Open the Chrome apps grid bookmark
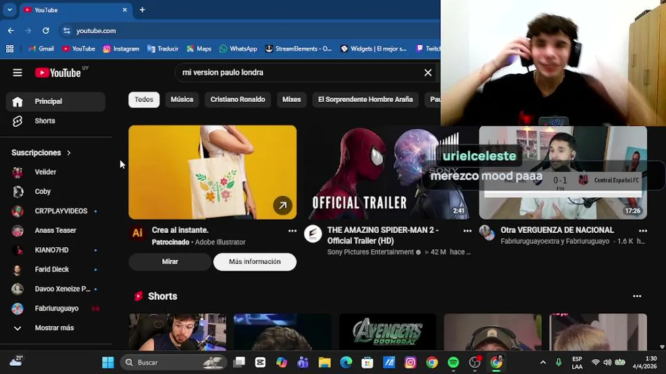The width and height of the screenshot is (666, 374). (9, 48)
